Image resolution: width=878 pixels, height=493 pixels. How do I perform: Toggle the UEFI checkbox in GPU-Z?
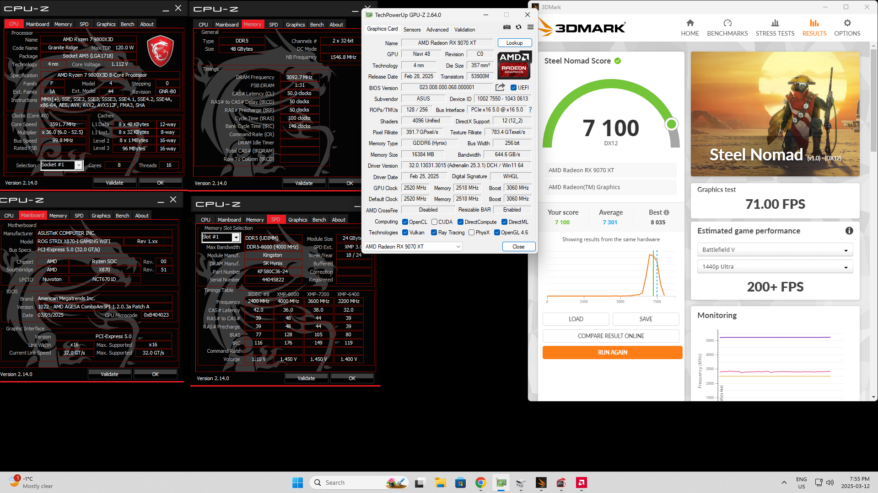point(514,88)
